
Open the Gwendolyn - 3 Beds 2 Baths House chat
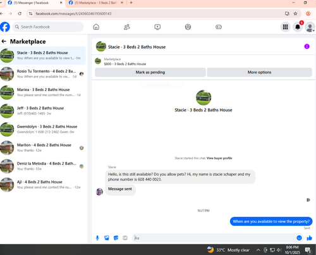(x=43, y=129)
